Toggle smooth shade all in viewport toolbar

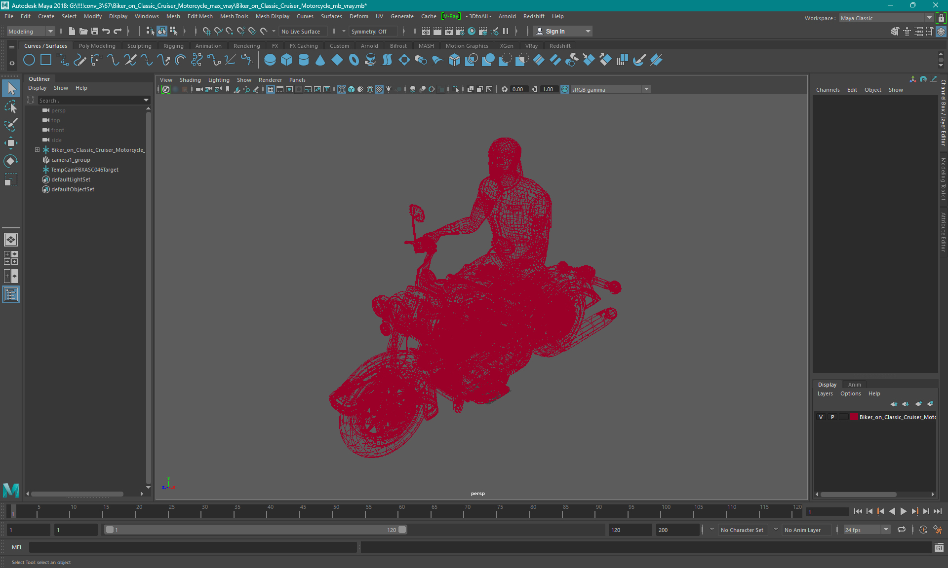click(351, 89)
